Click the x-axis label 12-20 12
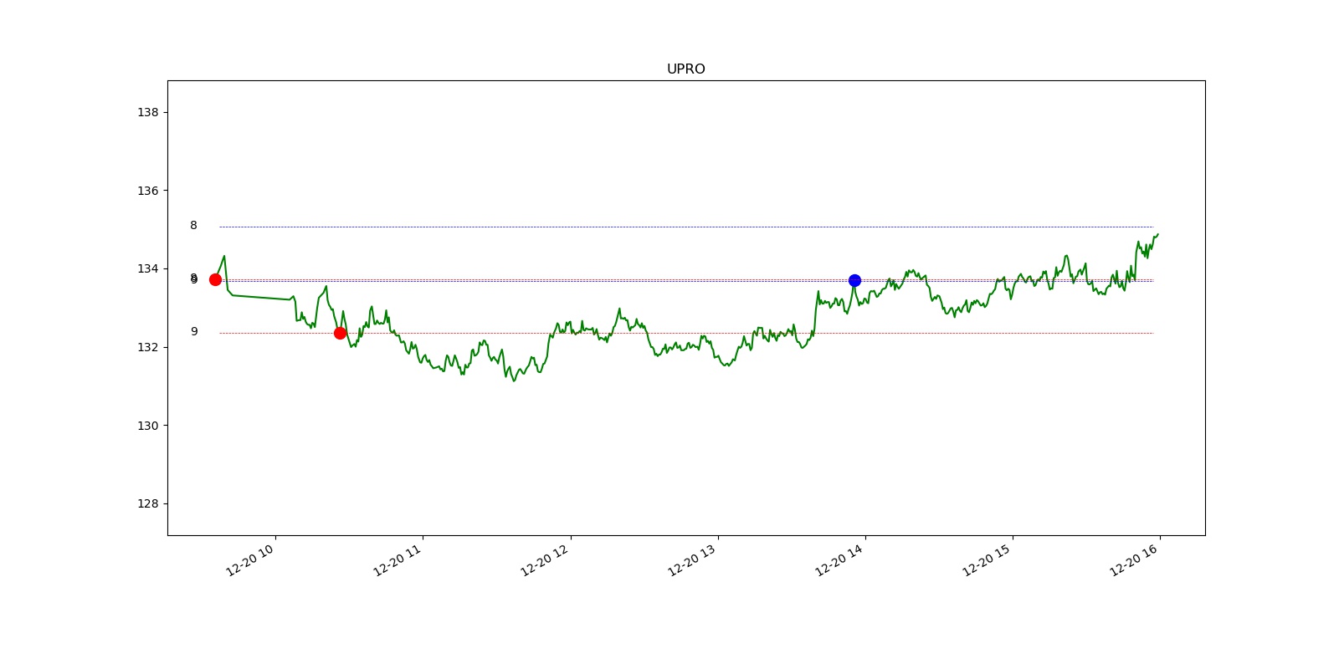The width and height of the screenshot is (1339, 669). 545,559
